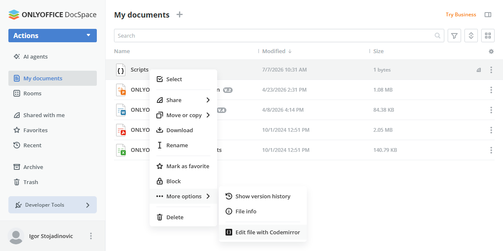This screenshot has height=251, width=503.
Task: Open Show version history
Action: (x=263, y=196)
